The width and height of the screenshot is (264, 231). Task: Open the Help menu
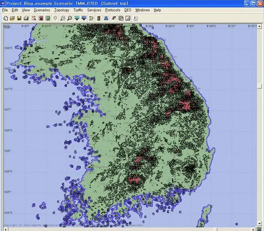tap(157, 10)
